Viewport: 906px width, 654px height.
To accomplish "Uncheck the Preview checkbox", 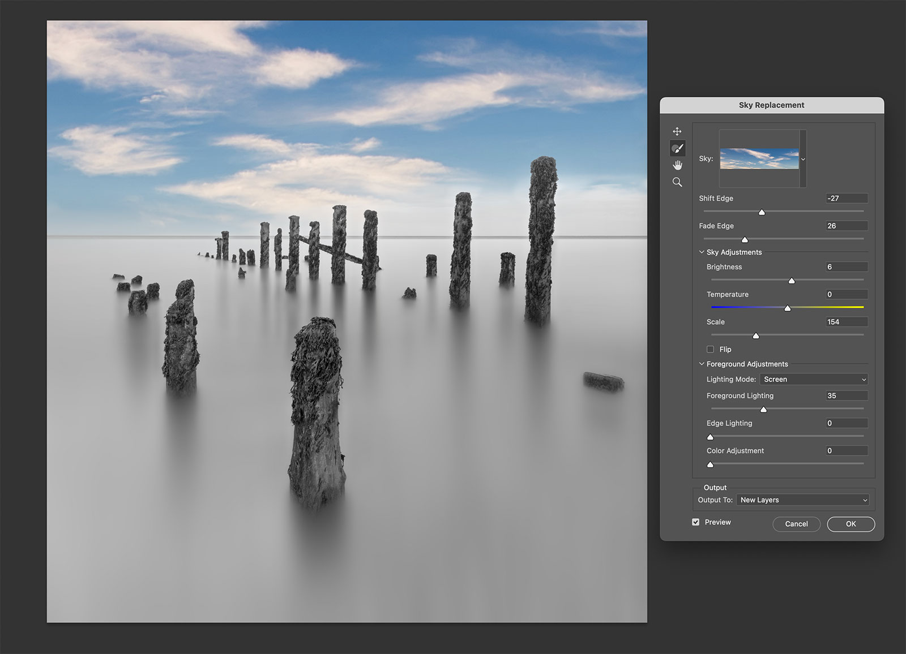I will (695, 522).
